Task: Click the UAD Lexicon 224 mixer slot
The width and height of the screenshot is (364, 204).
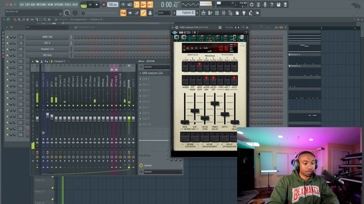Action: point(154,73)
